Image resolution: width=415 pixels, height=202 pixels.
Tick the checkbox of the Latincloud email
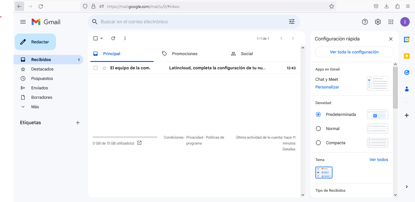(x=95, y=68)
